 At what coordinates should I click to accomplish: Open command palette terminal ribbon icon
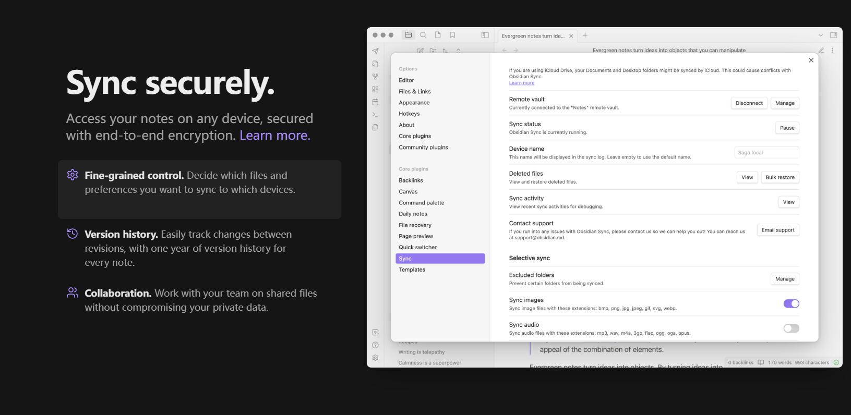point(375,115)
